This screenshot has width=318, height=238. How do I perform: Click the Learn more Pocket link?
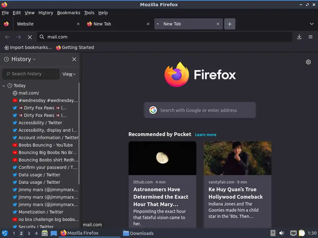pyautogui.click(x=206, y=134)
